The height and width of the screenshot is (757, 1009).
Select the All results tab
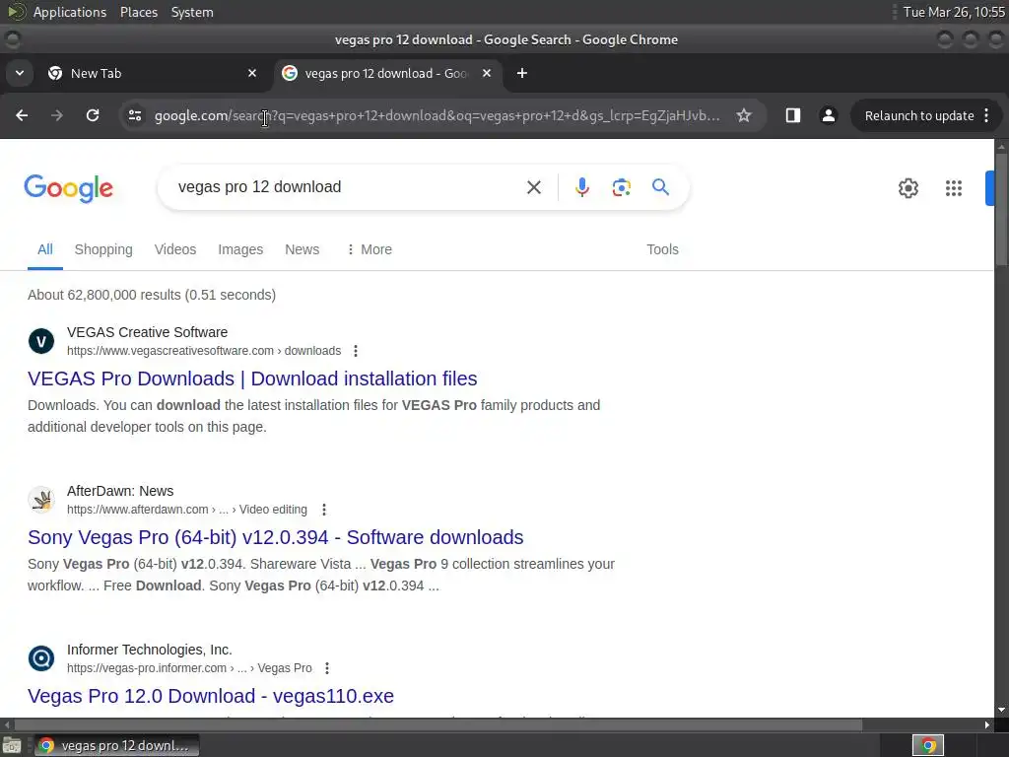pos(45,249)
